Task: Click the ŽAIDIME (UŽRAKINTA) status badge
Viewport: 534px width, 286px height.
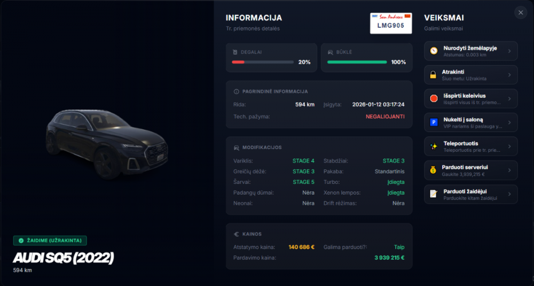Action: 50,241
